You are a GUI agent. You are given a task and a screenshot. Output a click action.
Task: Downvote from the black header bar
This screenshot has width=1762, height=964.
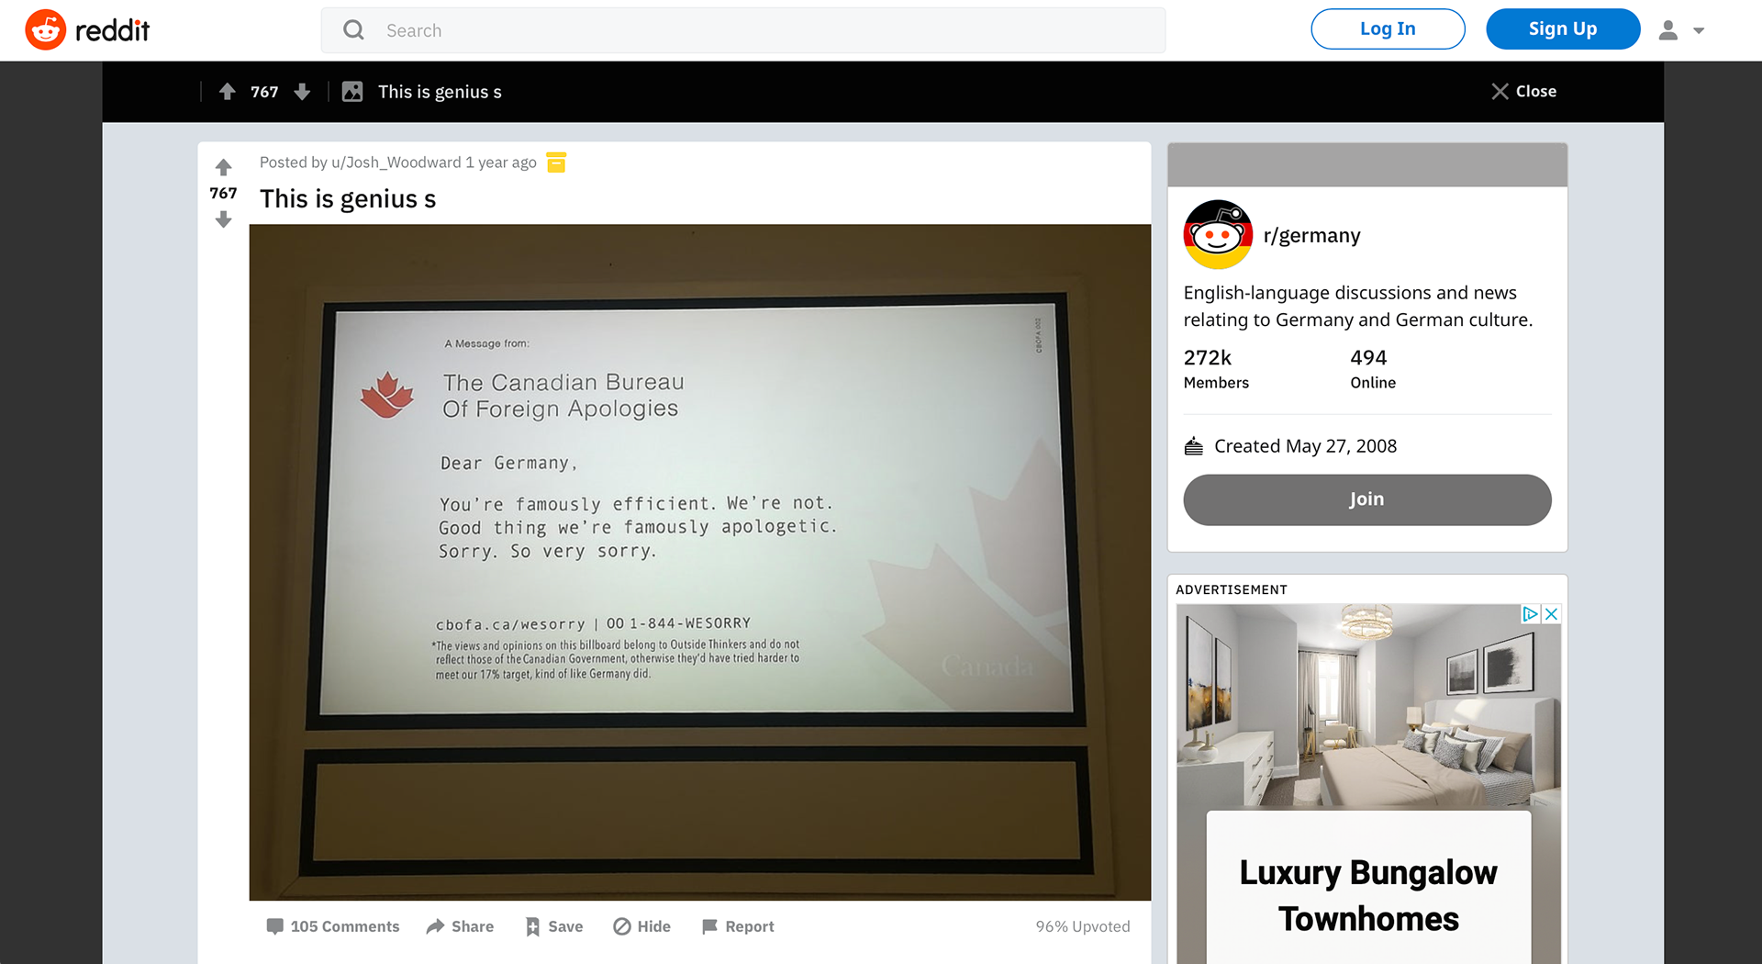click(302, 92)
